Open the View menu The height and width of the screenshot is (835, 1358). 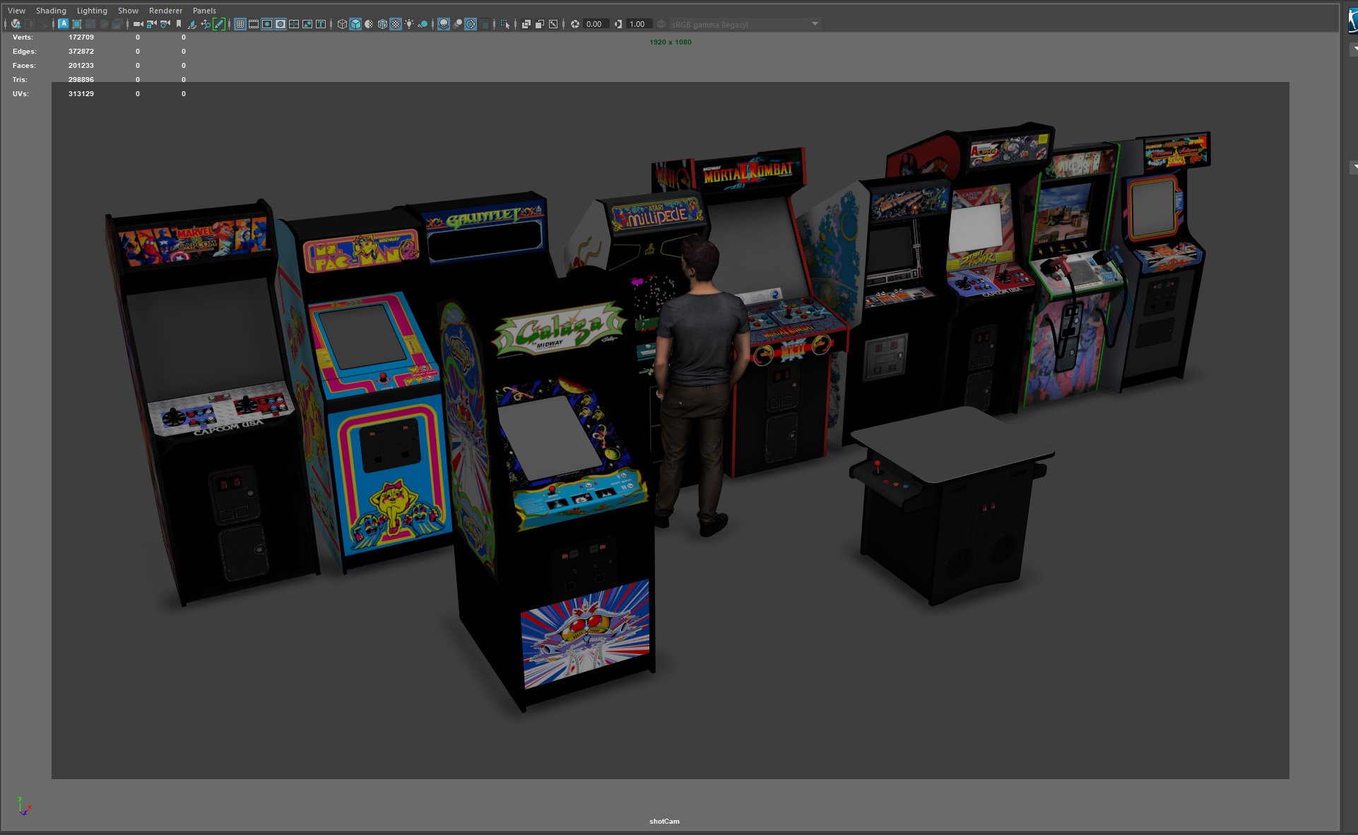point(16,11)
